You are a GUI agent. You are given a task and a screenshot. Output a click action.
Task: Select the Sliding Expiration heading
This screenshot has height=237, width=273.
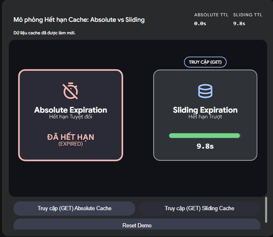(x=205, y=110)
